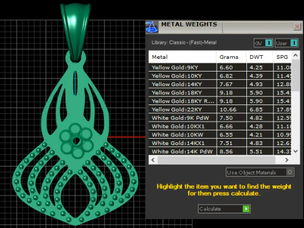Click the 4.28 DWT value
This screenshot has height=228, width=304.
coord(256,126)
